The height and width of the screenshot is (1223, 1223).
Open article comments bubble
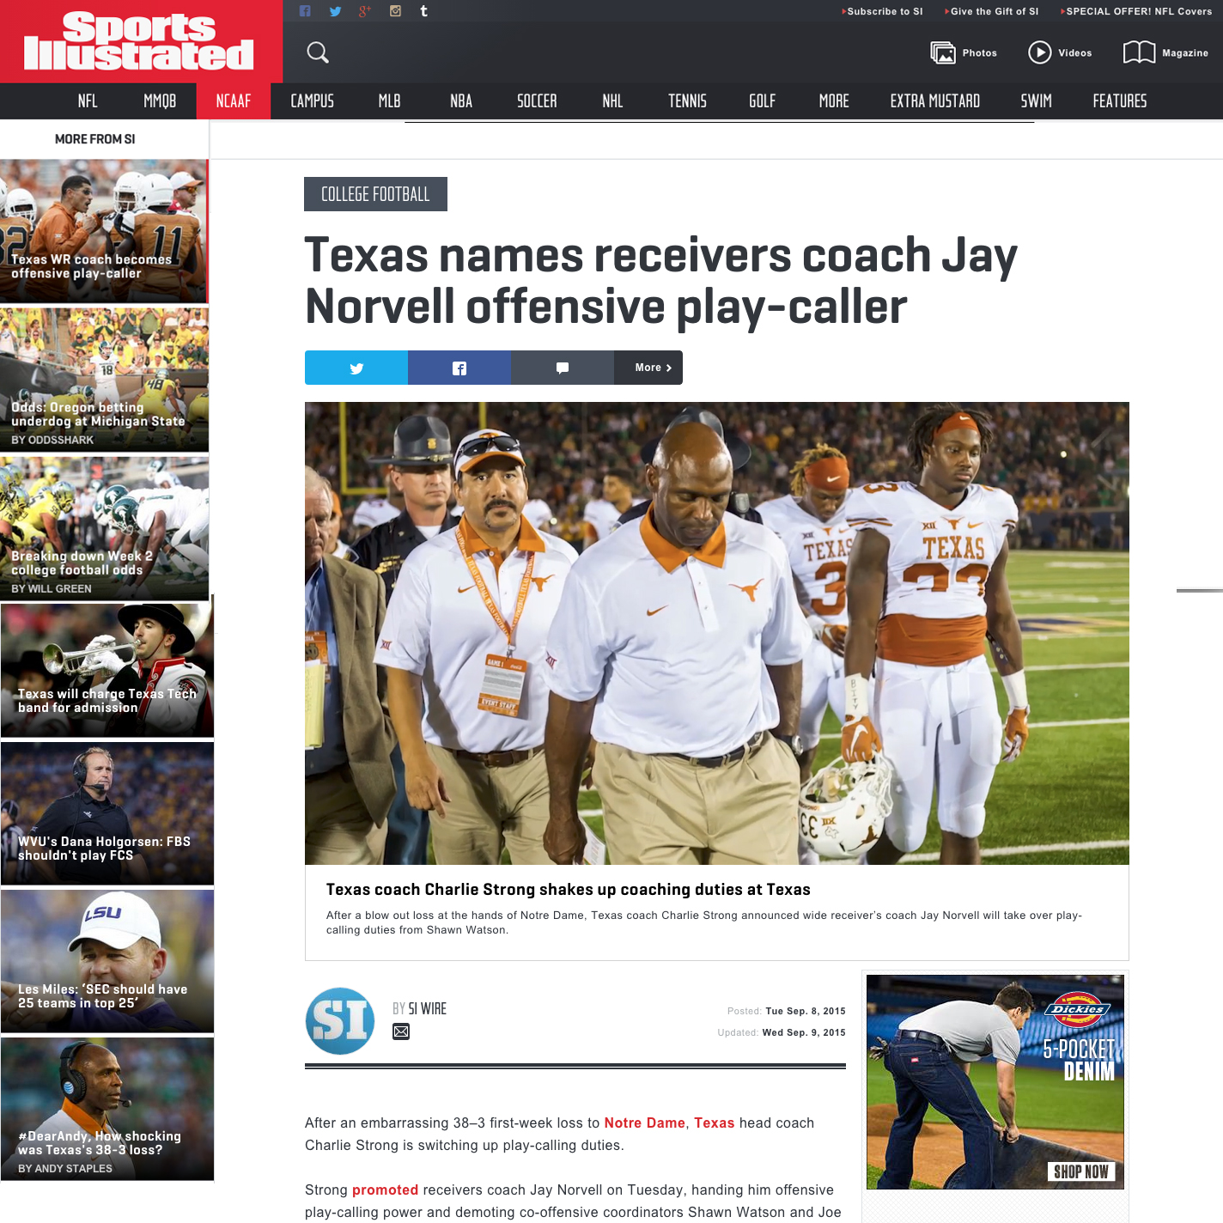(563, 368)
